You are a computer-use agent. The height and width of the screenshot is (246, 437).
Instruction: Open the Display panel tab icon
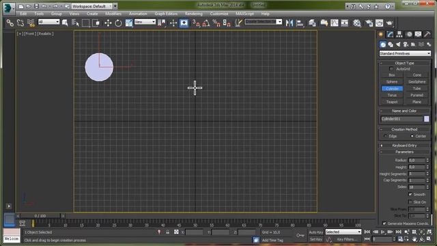tap(418, 34)
